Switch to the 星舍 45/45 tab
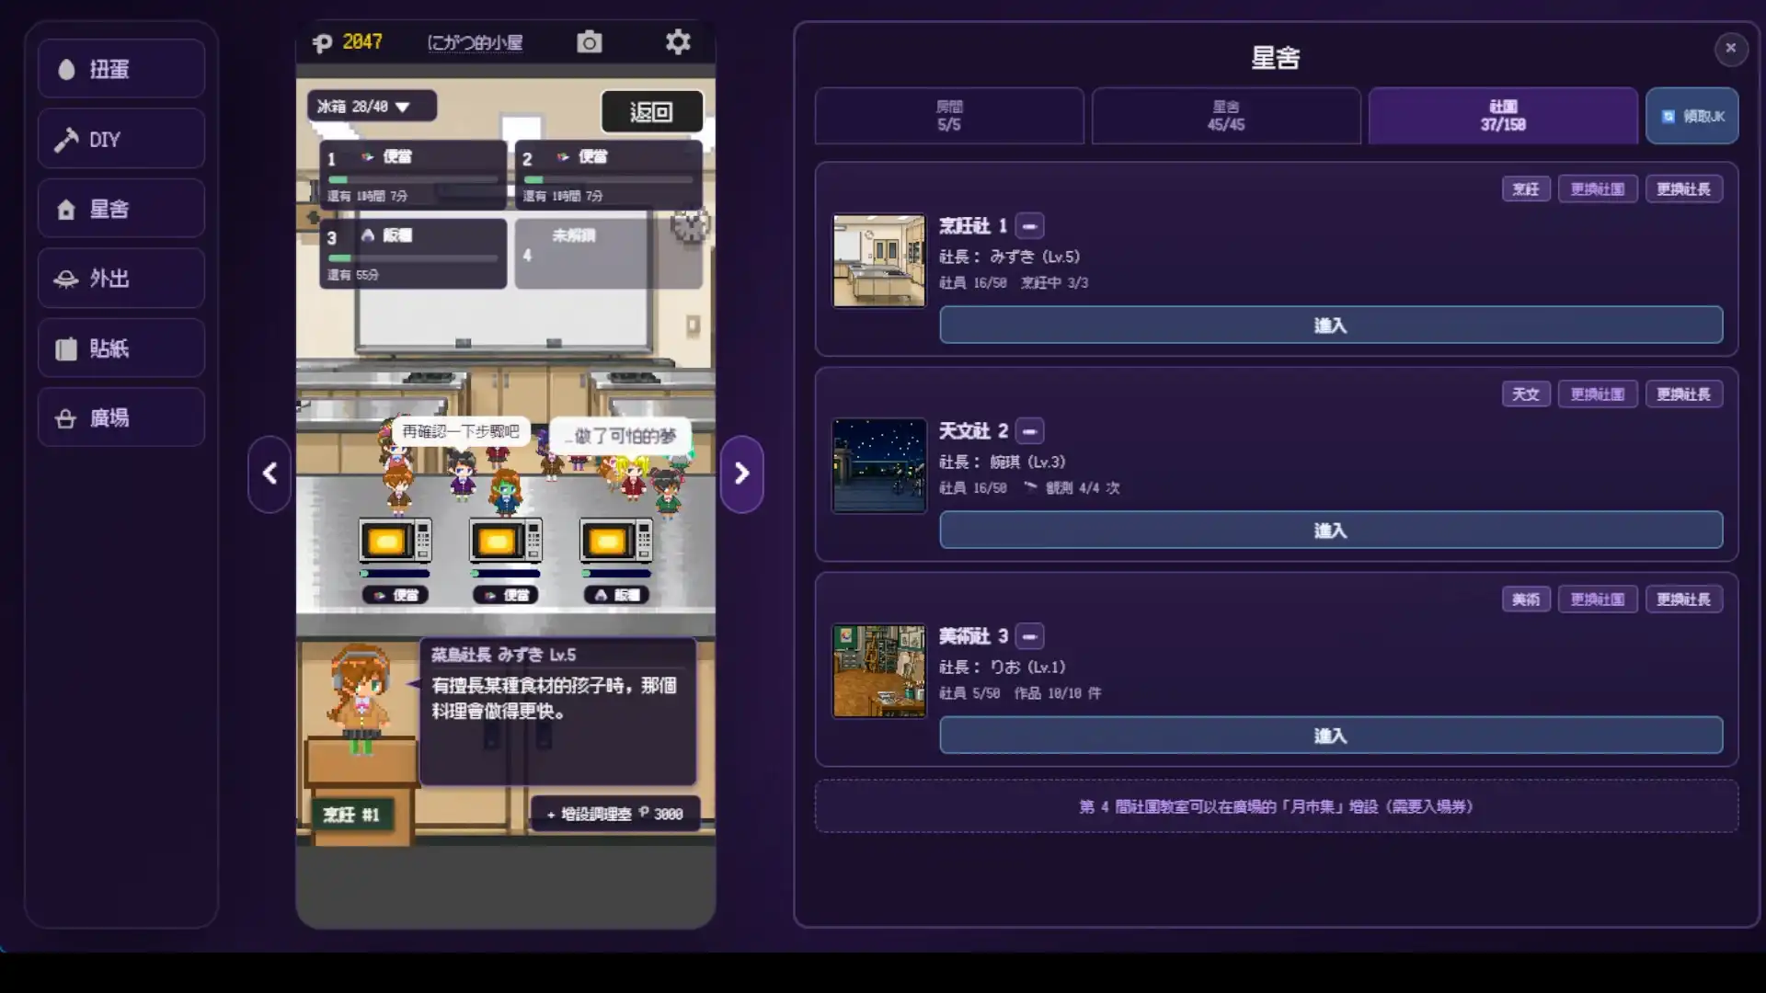The width and height of the screenshot is (1766, 993). (x=1226, y=116)
